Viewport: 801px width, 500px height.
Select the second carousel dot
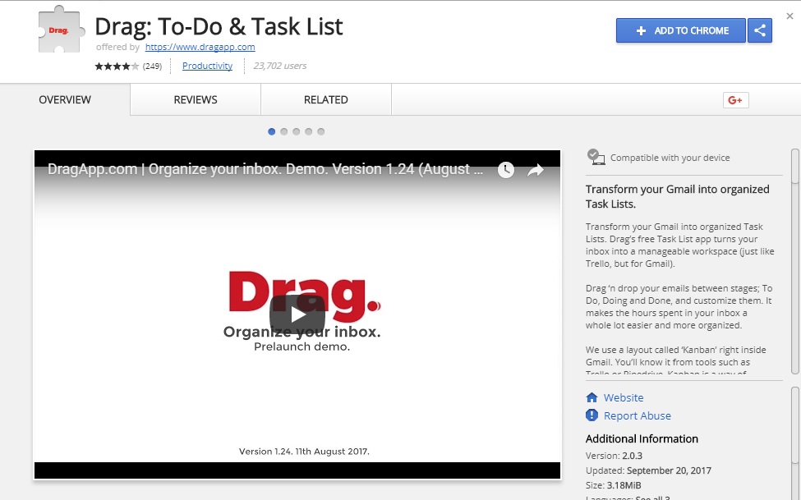(284, 131)
